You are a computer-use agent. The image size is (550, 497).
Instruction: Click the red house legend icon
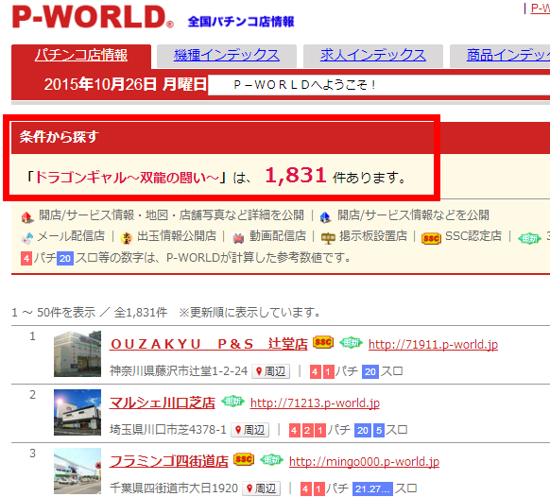(x=27, y=217)
